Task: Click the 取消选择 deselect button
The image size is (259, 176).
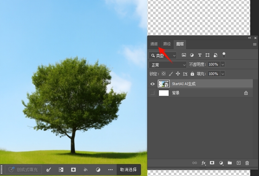Action: [128, 170]
